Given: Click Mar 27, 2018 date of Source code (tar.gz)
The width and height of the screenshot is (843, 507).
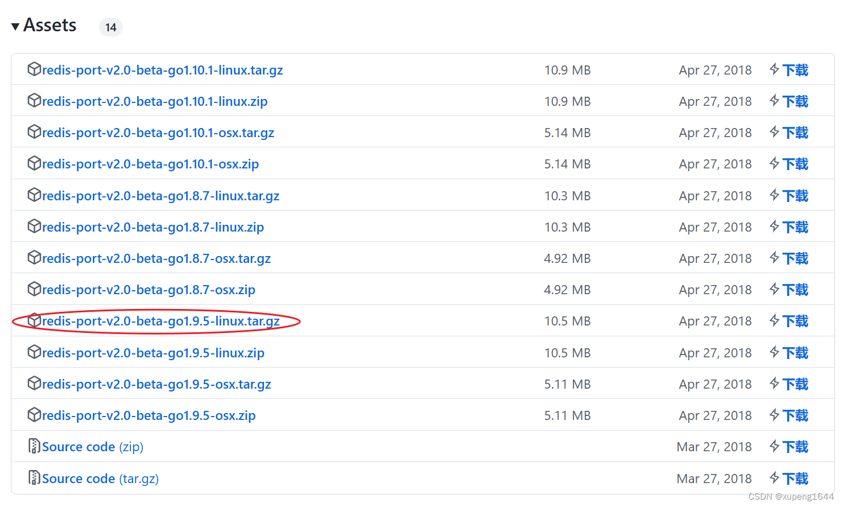Looking at the screenshot, I should click(x=714, y=479).
